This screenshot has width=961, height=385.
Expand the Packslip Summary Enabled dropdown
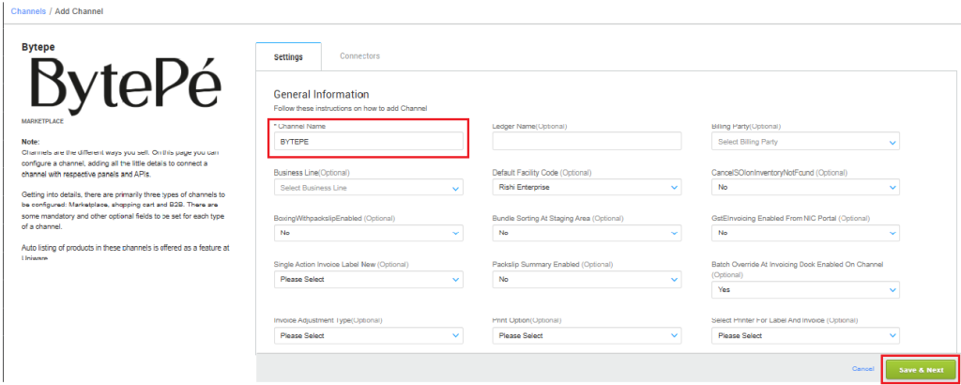[x=587, y=279]
